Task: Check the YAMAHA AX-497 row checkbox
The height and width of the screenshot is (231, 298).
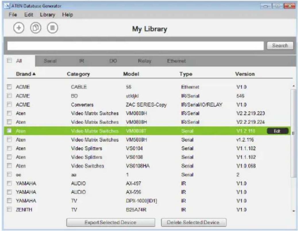Action: 9,183
